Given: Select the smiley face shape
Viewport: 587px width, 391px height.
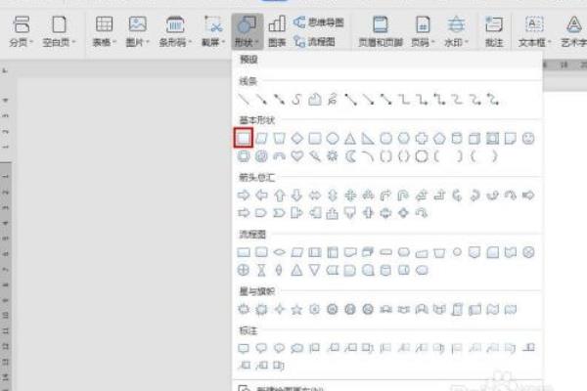Looking at the screenshot, I should [528, 139].
